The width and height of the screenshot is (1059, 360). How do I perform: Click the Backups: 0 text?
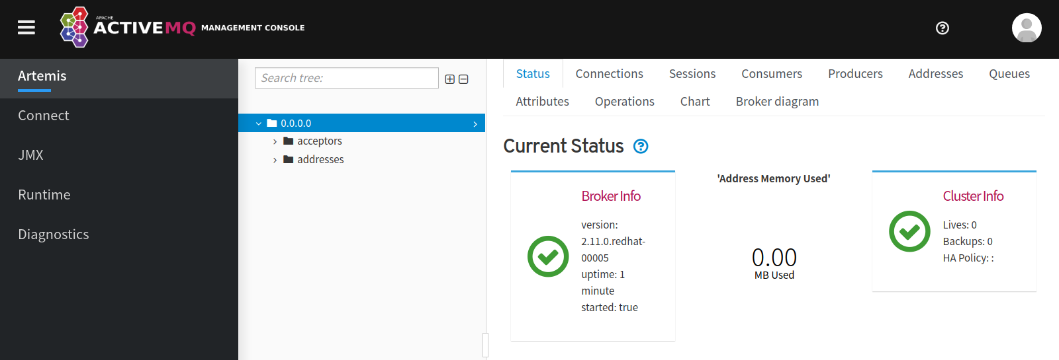click(x=968, y=242)
